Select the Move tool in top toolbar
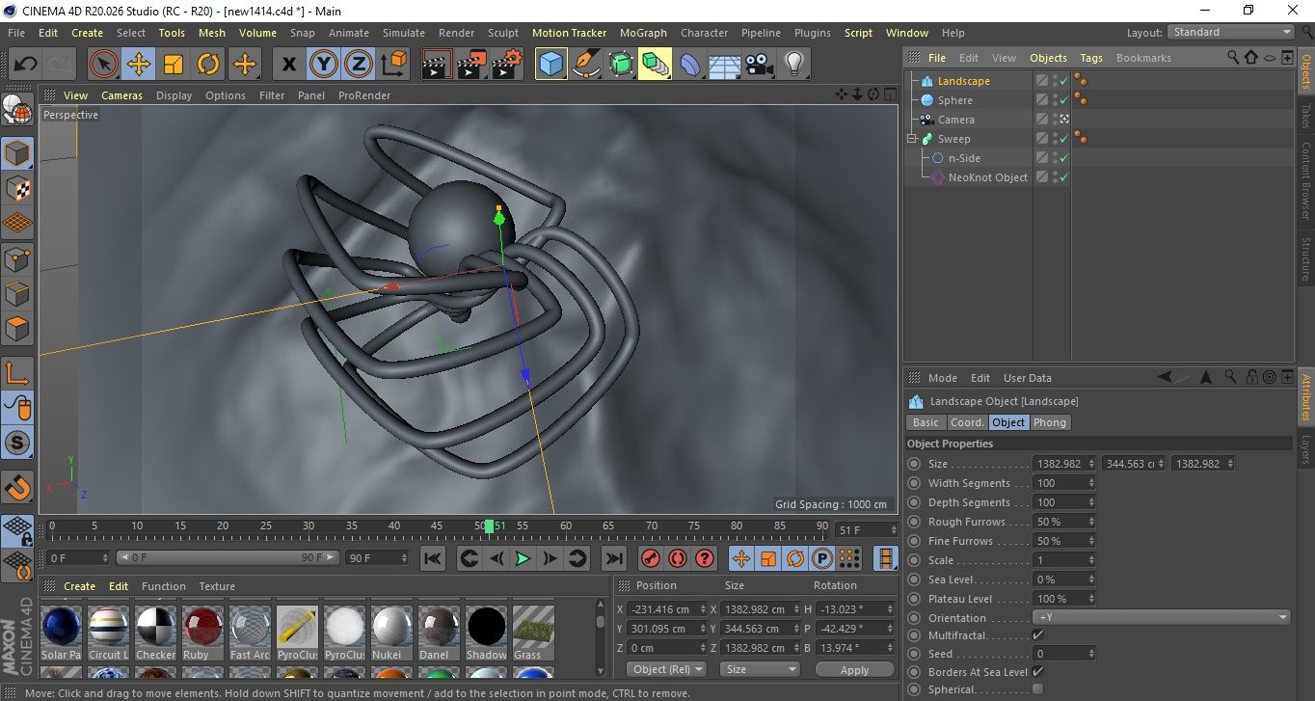Screen dimensions: 1315x701 click(139, 65)
